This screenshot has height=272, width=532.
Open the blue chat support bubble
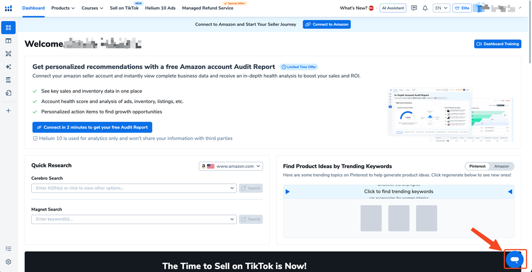point(514,259)
